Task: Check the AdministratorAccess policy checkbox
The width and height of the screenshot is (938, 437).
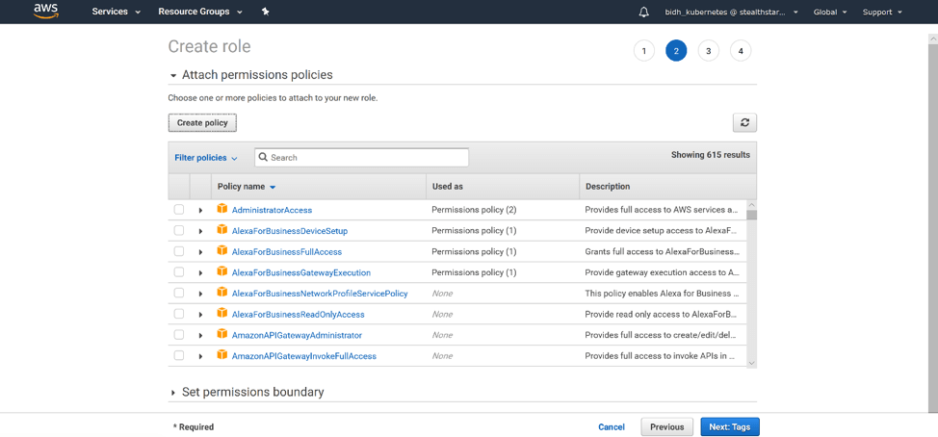Action: 179,210
